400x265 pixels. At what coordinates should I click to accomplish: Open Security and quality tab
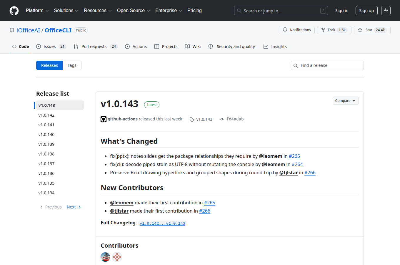coord(231,47)
